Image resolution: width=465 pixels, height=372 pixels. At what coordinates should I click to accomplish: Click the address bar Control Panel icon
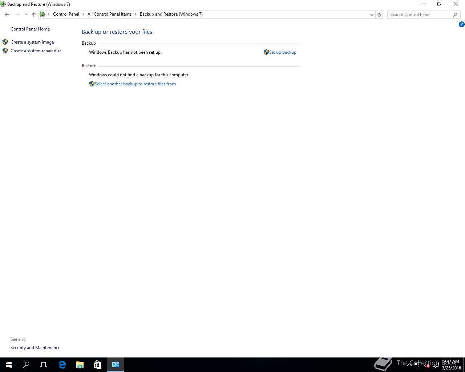click(43, 14)
